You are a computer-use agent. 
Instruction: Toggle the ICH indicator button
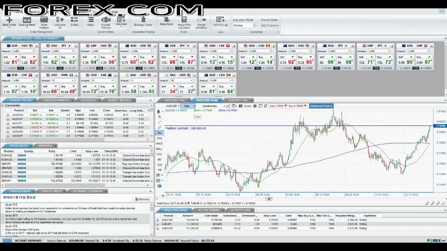coord(159,165)
